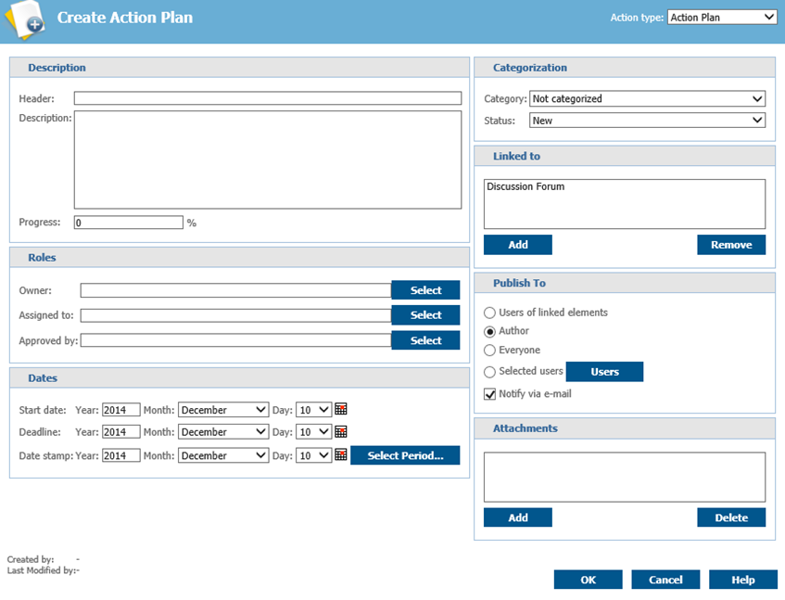Click Delete in the Attachments section
Image resolution: width=785 pixels, height=600 pixels.
731,517
